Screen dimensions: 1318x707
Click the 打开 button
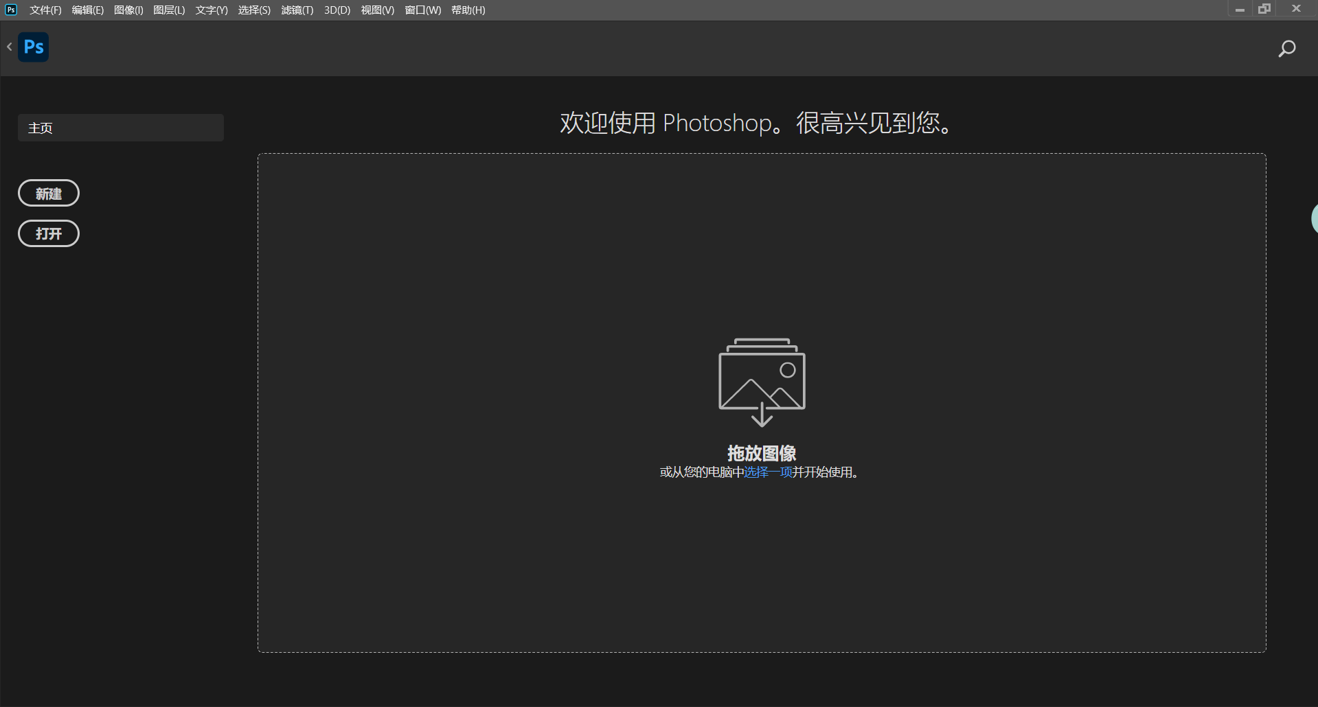[49, 233]
